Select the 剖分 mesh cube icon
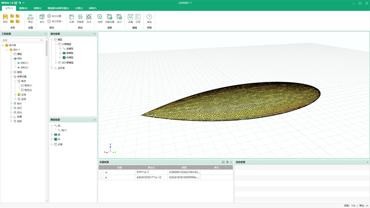 [x=42, y=18]
